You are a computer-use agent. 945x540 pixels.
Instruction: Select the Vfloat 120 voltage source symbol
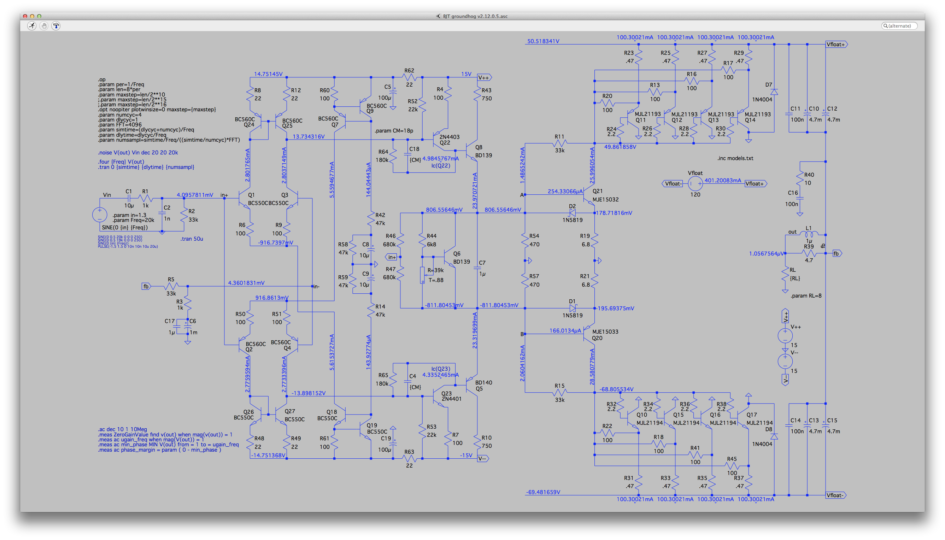[695, 183]
